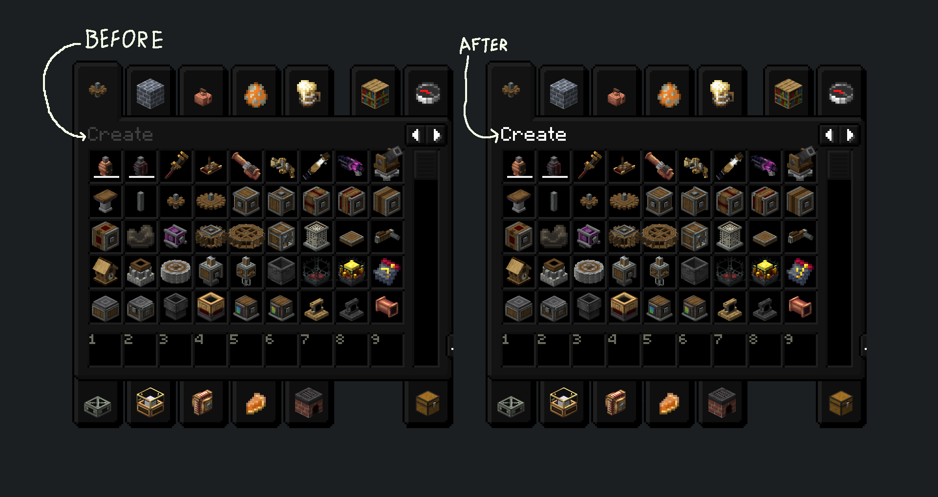The width and height of the screenshot is (938, 497).
Task: Open the bookshelf search tab in the before panel
Action: (375, 93)
